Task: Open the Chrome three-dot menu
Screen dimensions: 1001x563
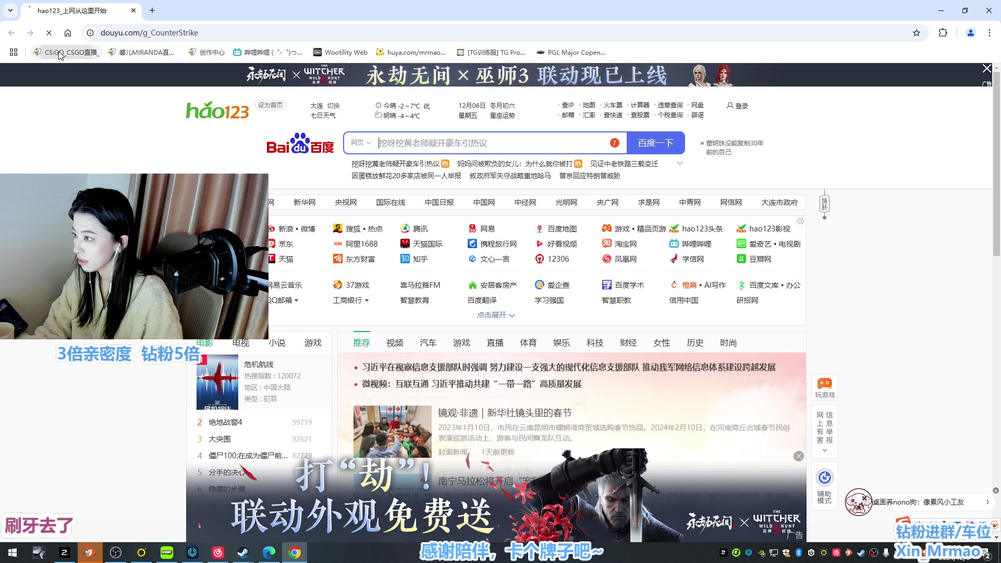Action: tap(990, 33)
